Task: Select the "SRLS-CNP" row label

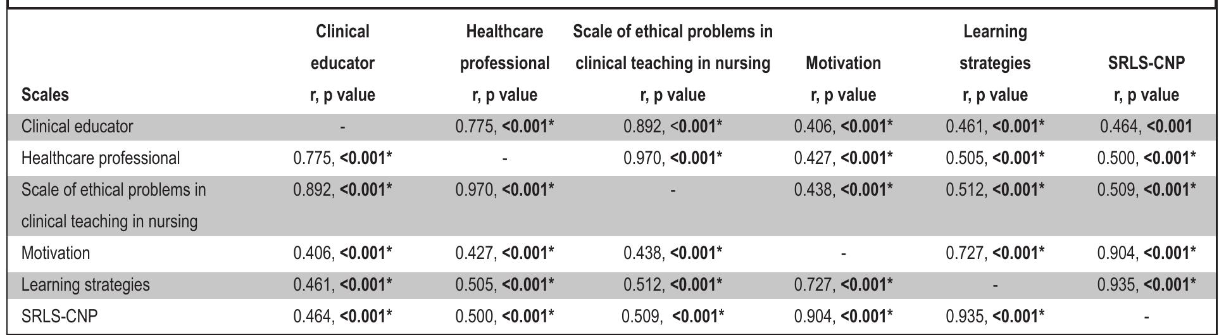Action: (59, 316)
